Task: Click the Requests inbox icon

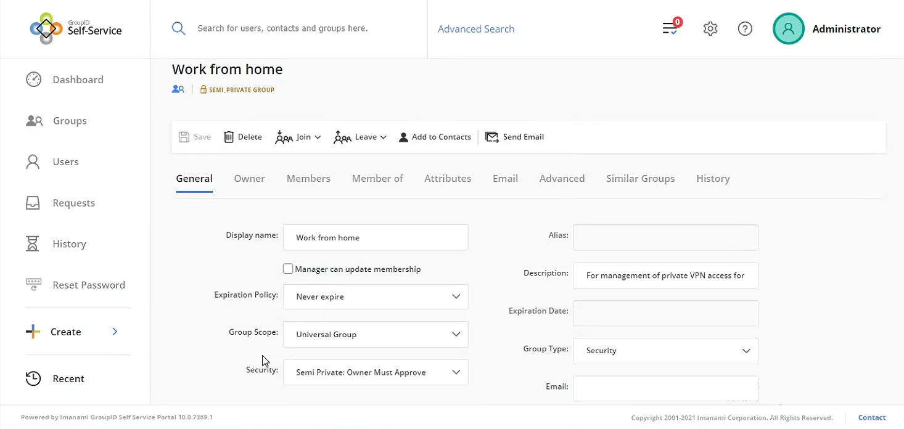Action: 33,203
